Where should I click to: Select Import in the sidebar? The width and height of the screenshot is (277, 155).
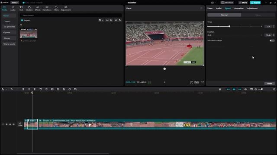coord(7,21)
